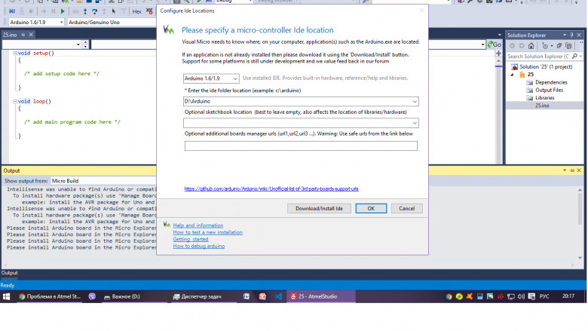
Task: Click the Step Into arrow icon
Action: coord(85,11)
